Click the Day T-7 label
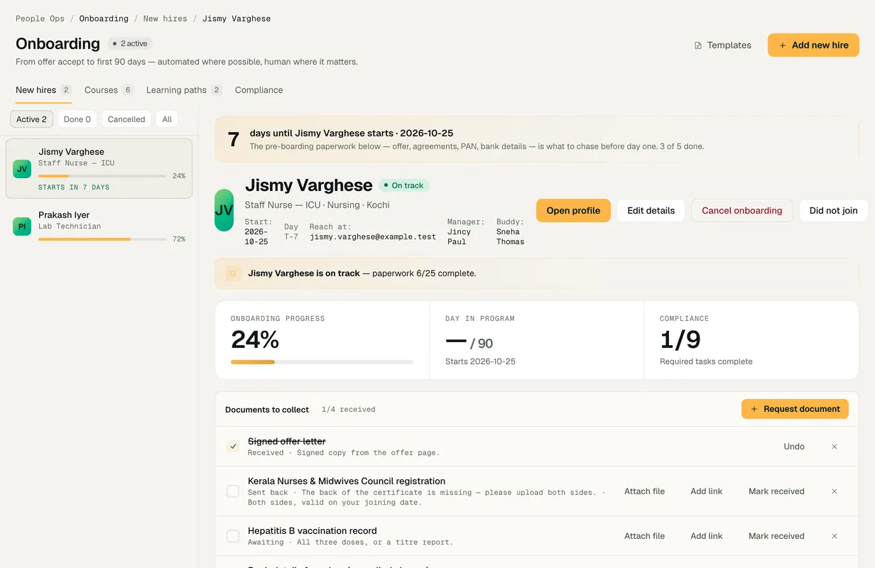875x568 pixels. pyautogui.click(x=291, y=231)
